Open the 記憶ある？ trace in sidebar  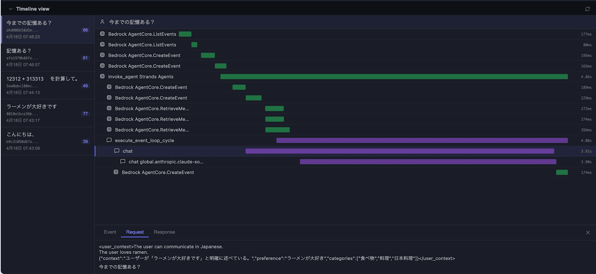(48, 57)
